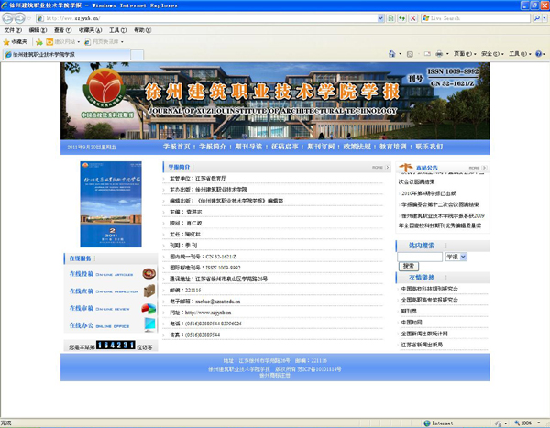Open the 工具(T) menu in menu bar
Viewport: 550px width, 428px height.
[x=117, y=30]
